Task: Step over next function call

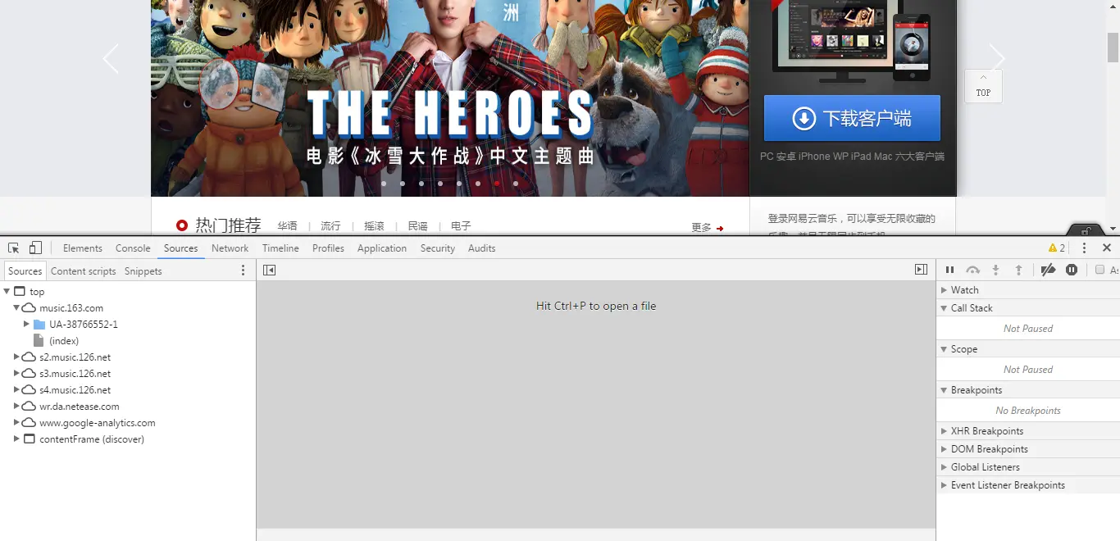Action: pyautogui.click(x=972, y=270)
